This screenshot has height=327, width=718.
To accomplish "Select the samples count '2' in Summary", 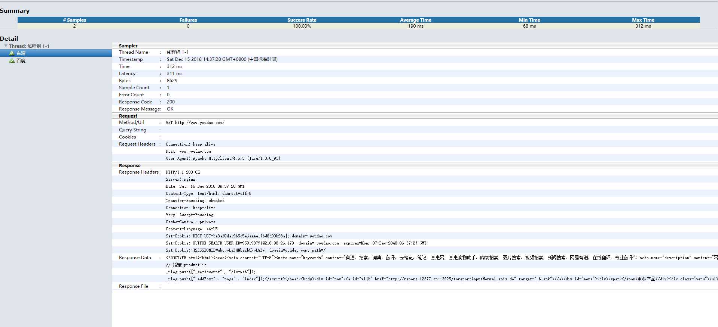I will click(x=74, y=26).
